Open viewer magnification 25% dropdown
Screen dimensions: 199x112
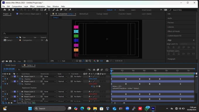pyautogui.click(x=54, y=61)
